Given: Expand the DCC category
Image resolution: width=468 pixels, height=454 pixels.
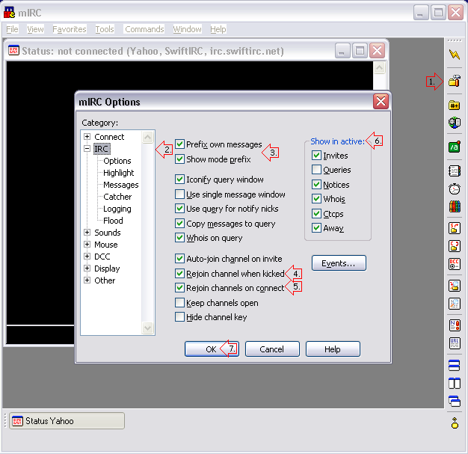Looking at the screenshot, I should point(87,256).
